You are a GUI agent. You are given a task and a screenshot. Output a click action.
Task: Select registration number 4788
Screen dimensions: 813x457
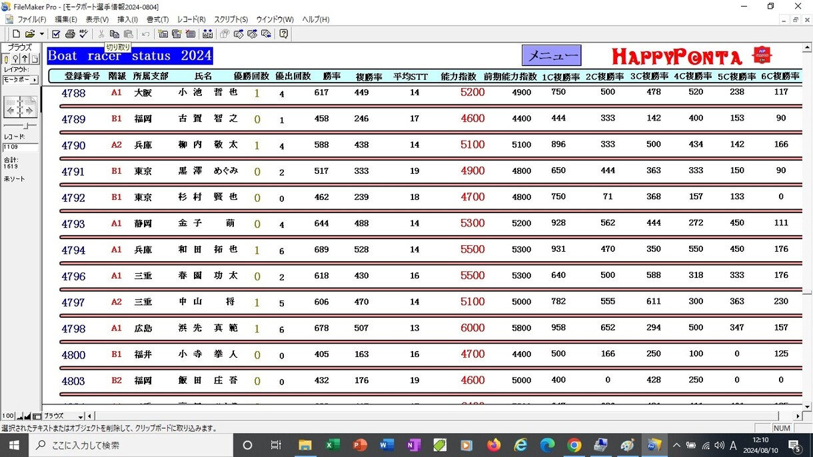point(73,93)
